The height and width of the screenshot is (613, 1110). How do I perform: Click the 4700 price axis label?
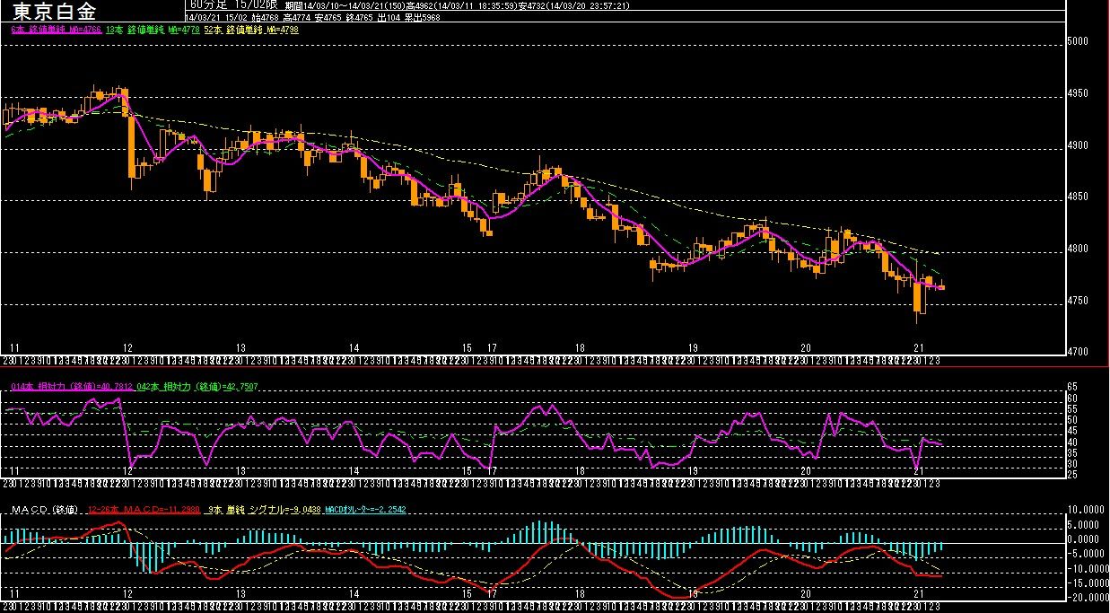1078,353
